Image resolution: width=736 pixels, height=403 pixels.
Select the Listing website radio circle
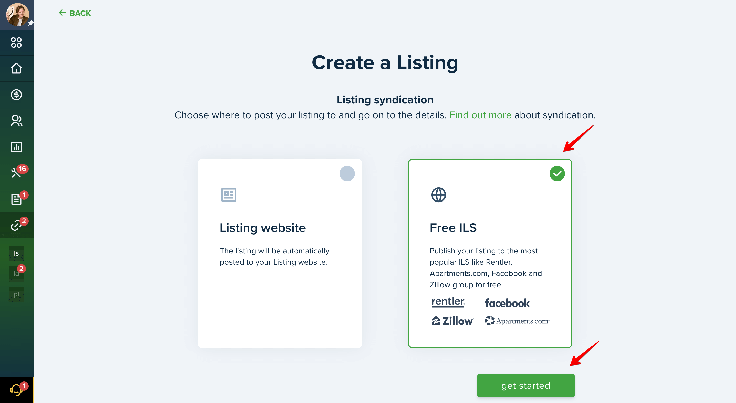(x=347, y=174)
